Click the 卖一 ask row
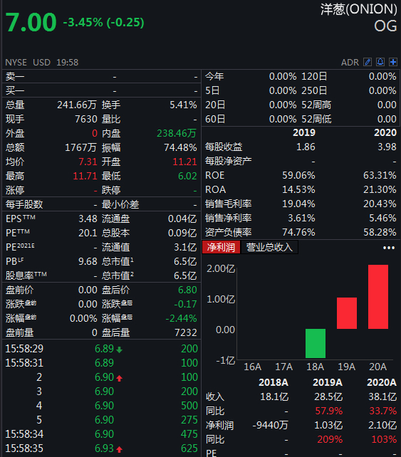Image resolution: width=401 pixels, height=457 pixels. coord(101,77)
